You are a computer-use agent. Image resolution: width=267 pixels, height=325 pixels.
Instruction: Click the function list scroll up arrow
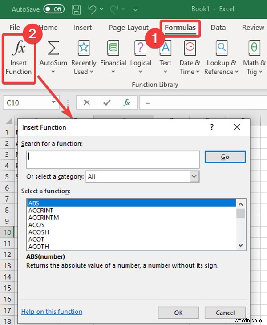pos(240,204)
